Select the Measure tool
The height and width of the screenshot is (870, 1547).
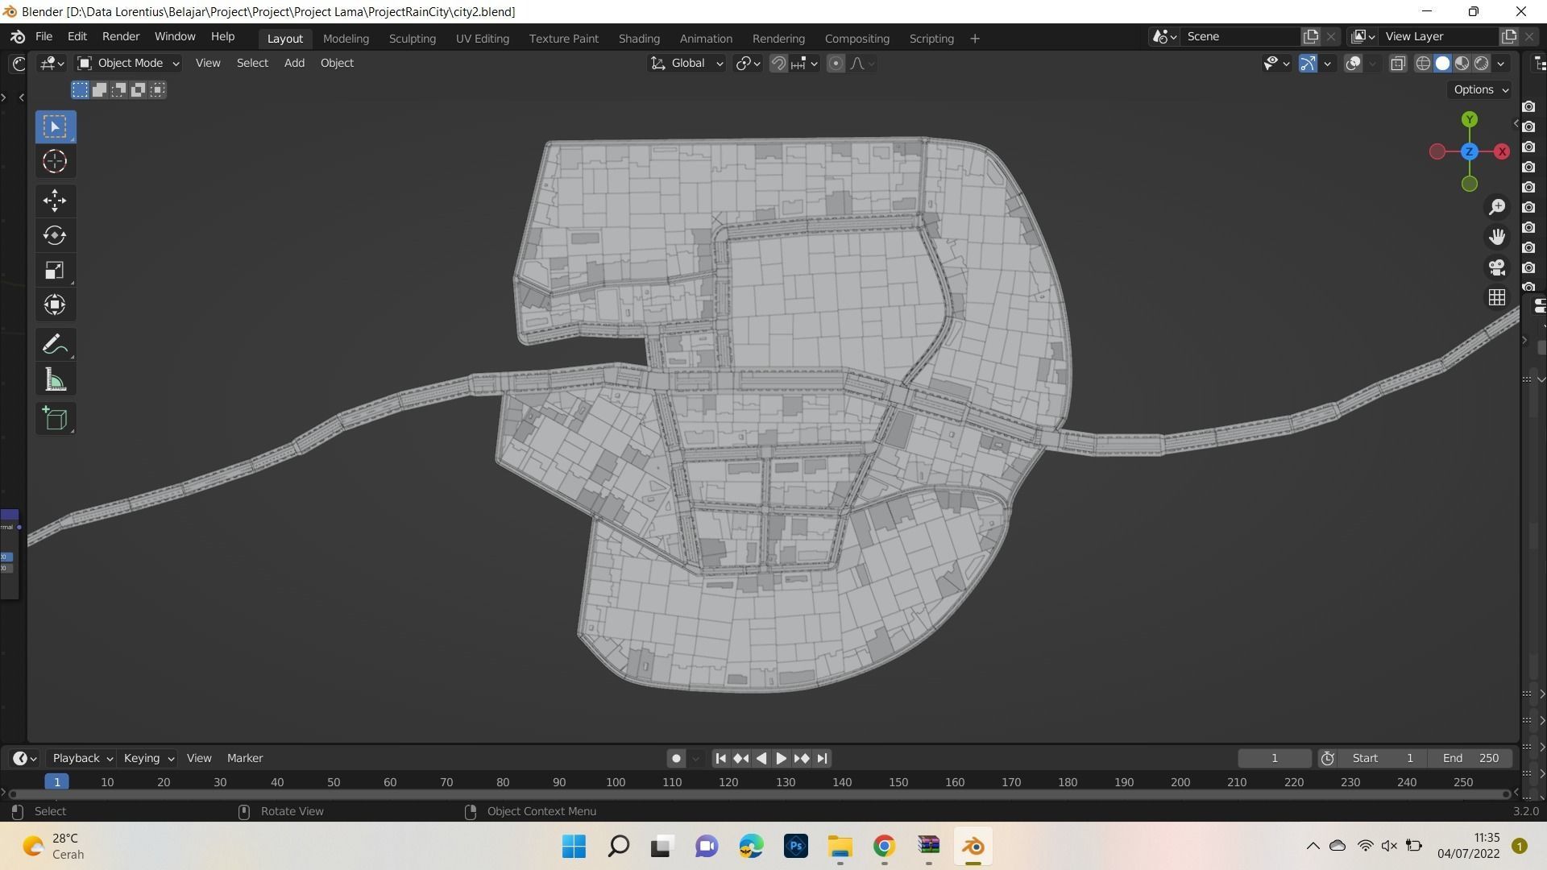pos(55,379)
